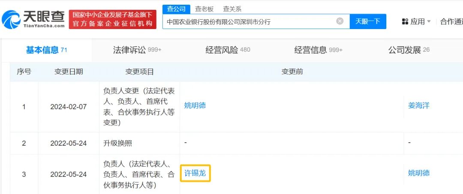Open the 公司发展 tab
463x194 pixels.
(x=409, y=50)
